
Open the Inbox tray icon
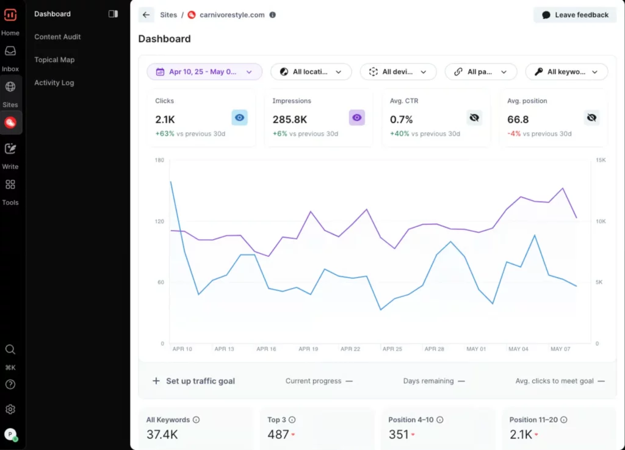10,51
